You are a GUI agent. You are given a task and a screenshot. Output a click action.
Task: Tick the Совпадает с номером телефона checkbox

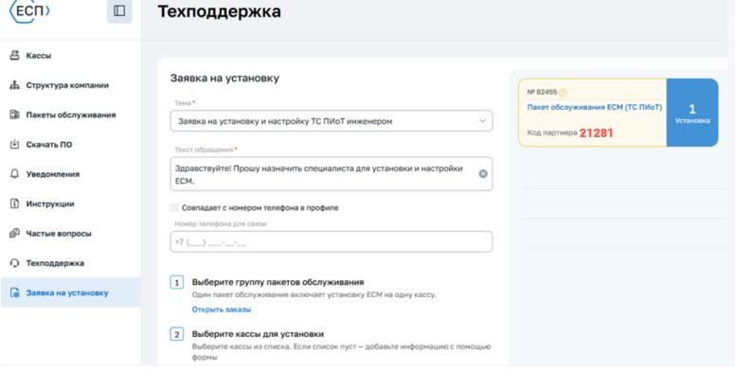[174, 207]
